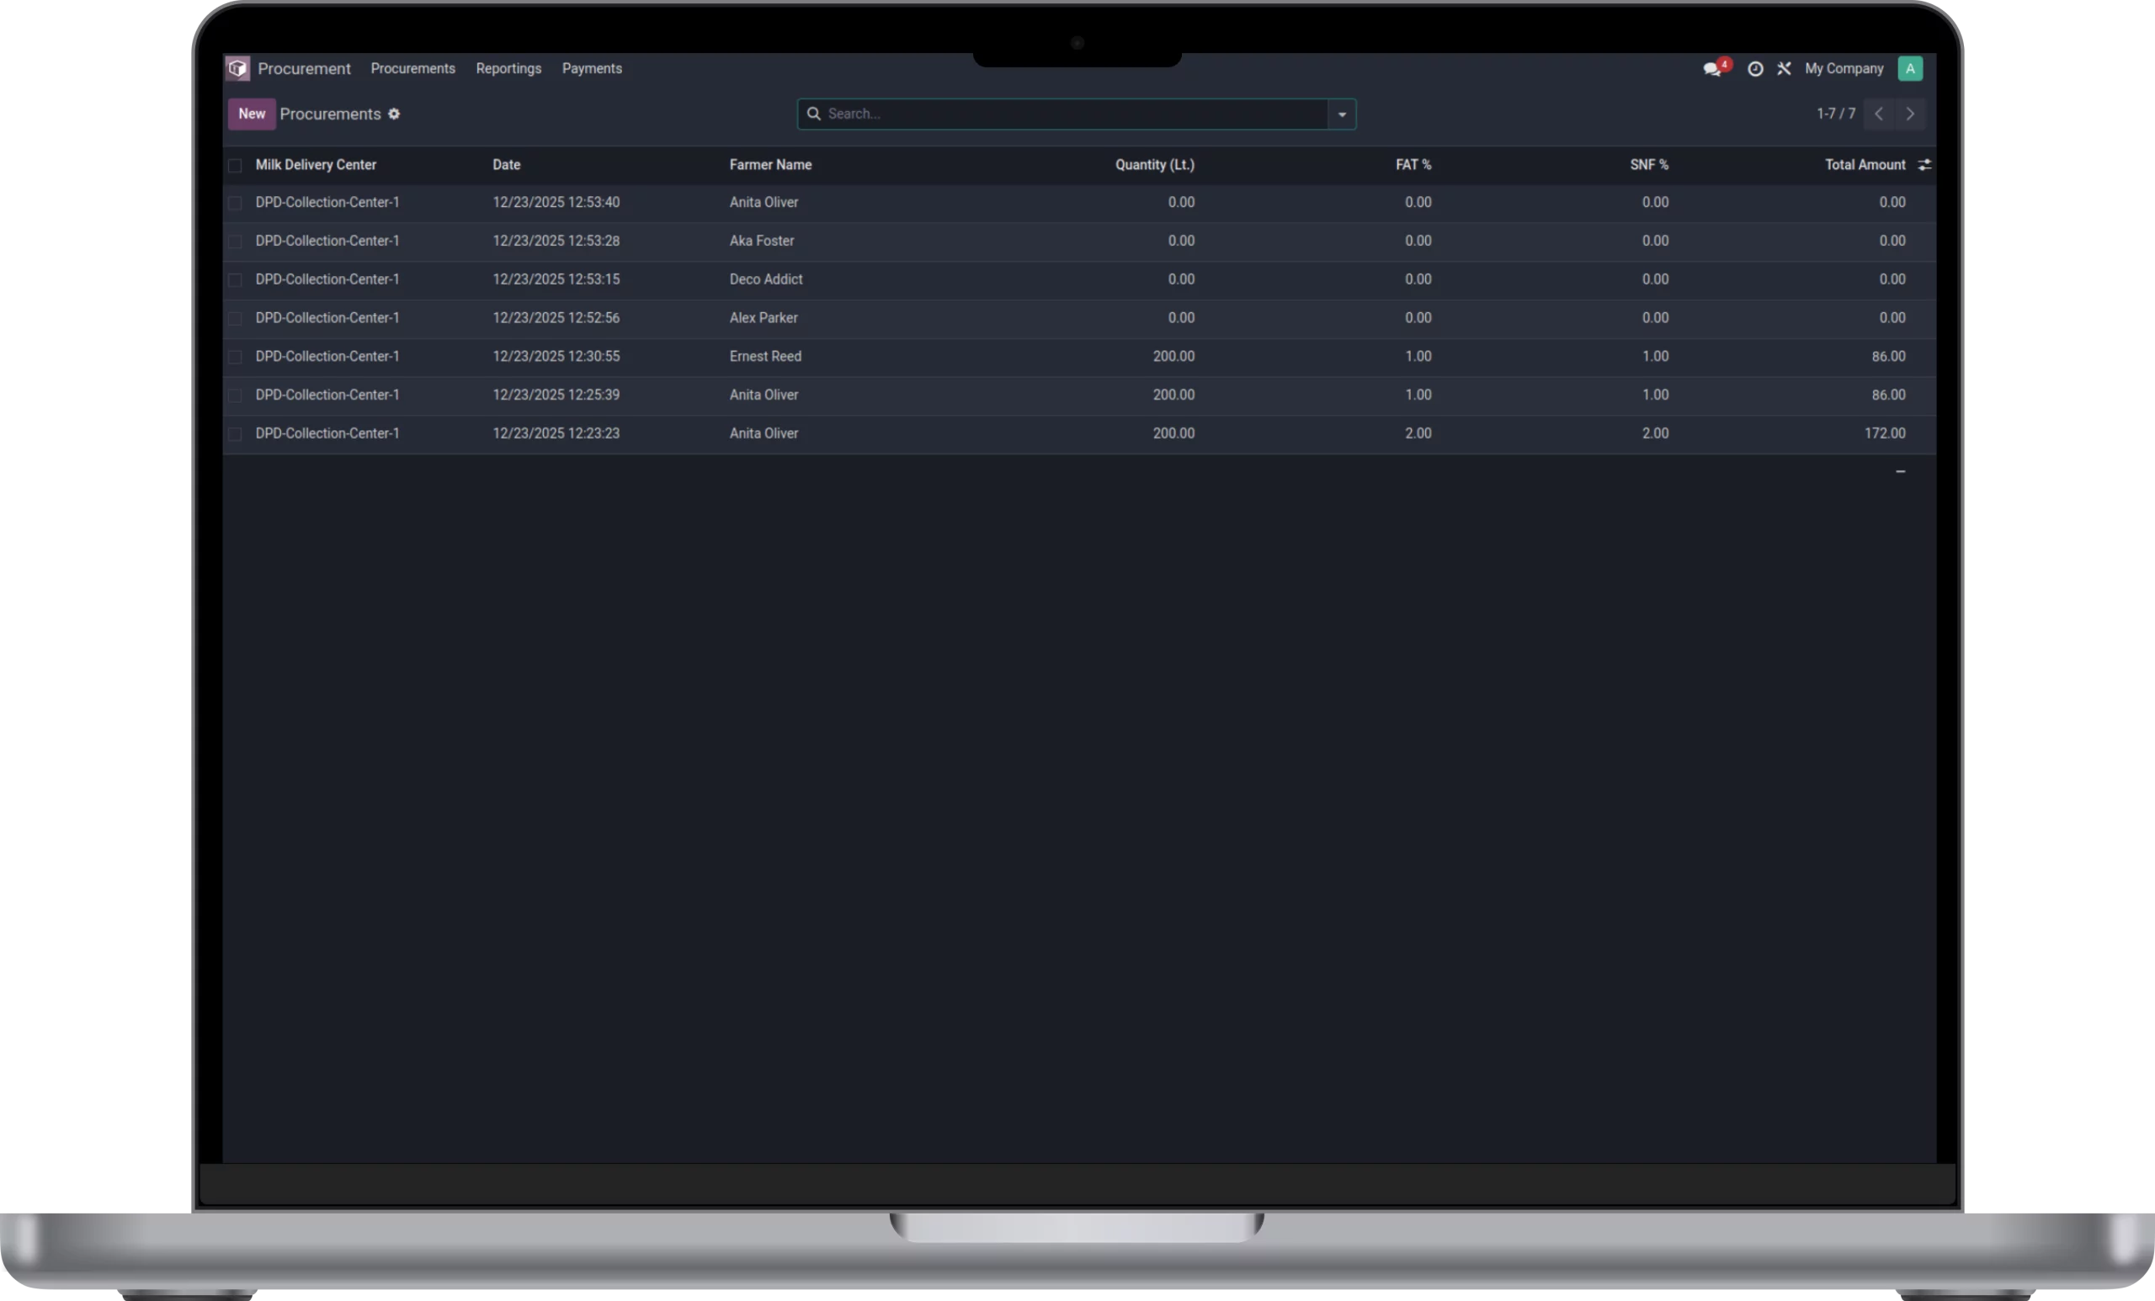The image size is (2155, 1301).
Task: Go to next page chevron
Action: click(1909, 114)
